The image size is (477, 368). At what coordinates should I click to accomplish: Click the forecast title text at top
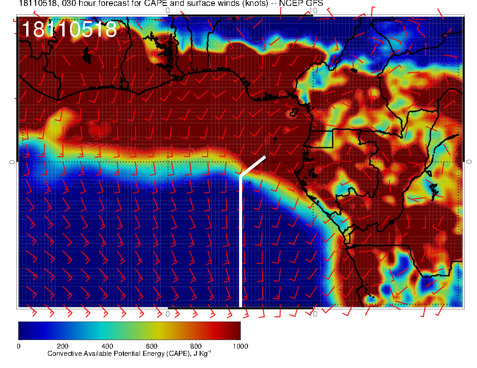pyautogui.click(x=171, y=4)
